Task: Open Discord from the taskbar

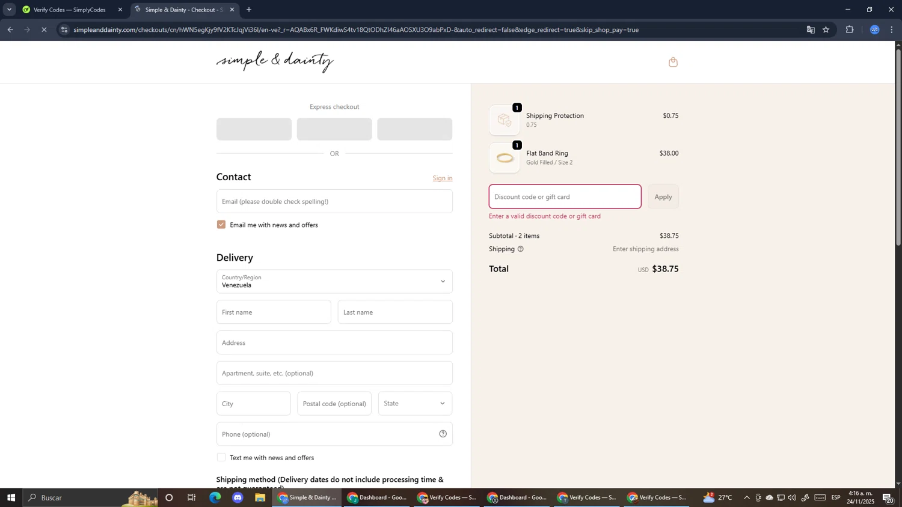Action: coord(238,497)
